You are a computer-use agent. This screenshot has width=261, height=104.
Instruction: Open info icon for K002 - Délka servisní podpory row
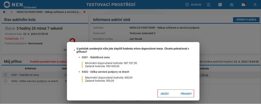5,81
